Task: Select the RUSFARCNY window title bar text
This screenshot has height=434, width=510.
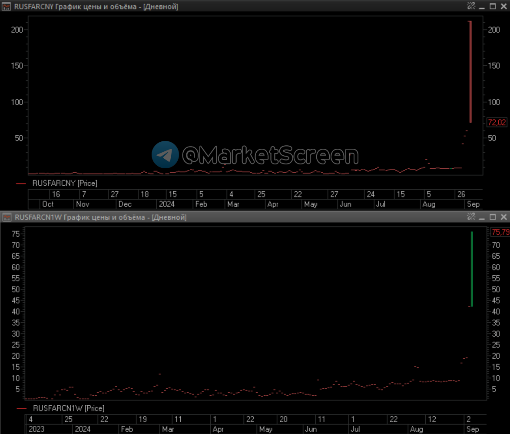Action: click(96, 7)
